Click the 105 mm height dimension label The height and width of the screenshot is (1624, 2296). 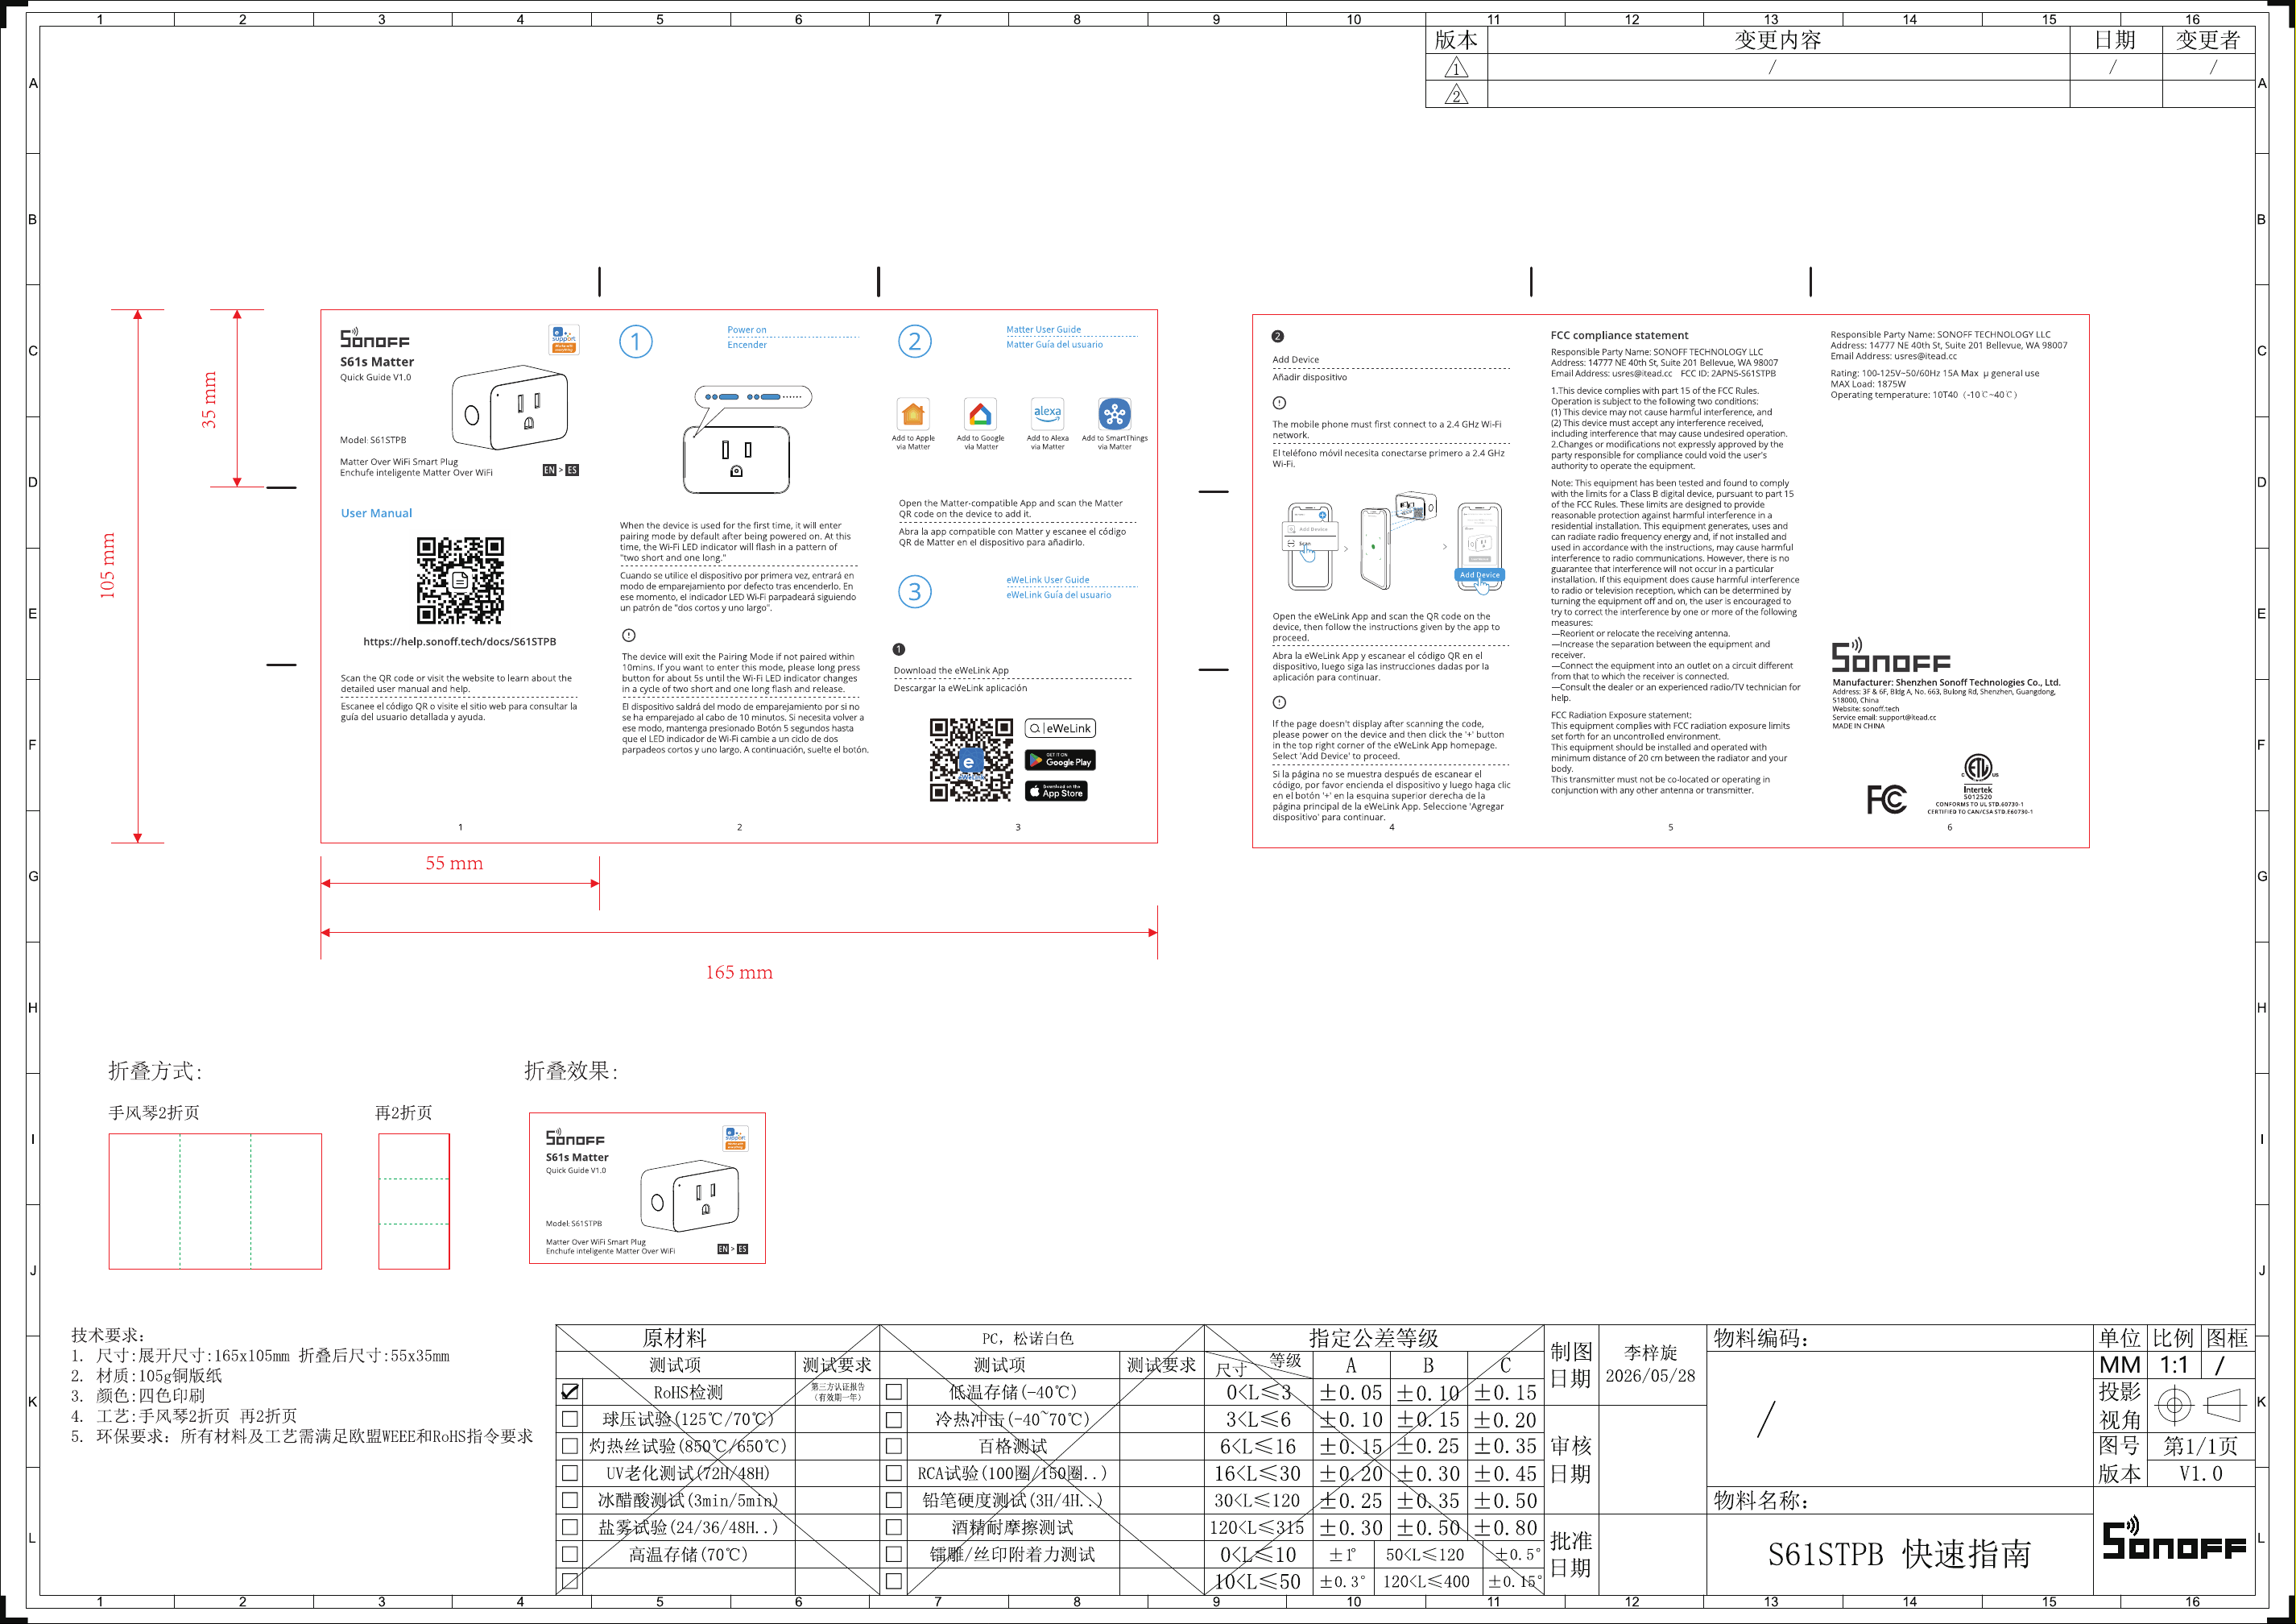(107, 566)
